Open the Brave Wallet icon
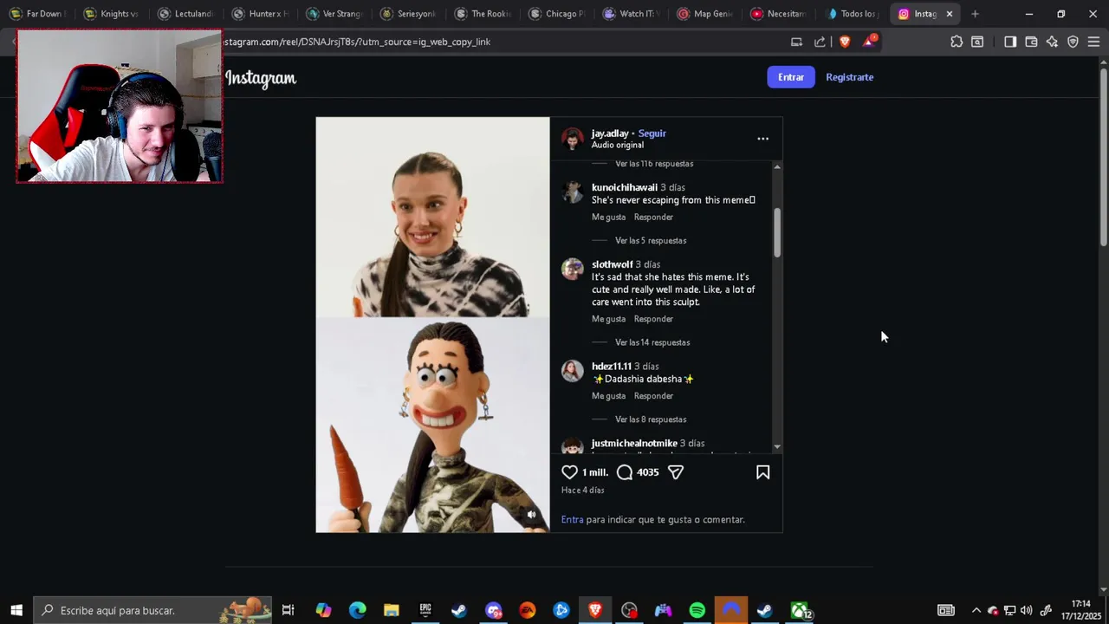1109x624 pixels. click(x=1031, y=42)
